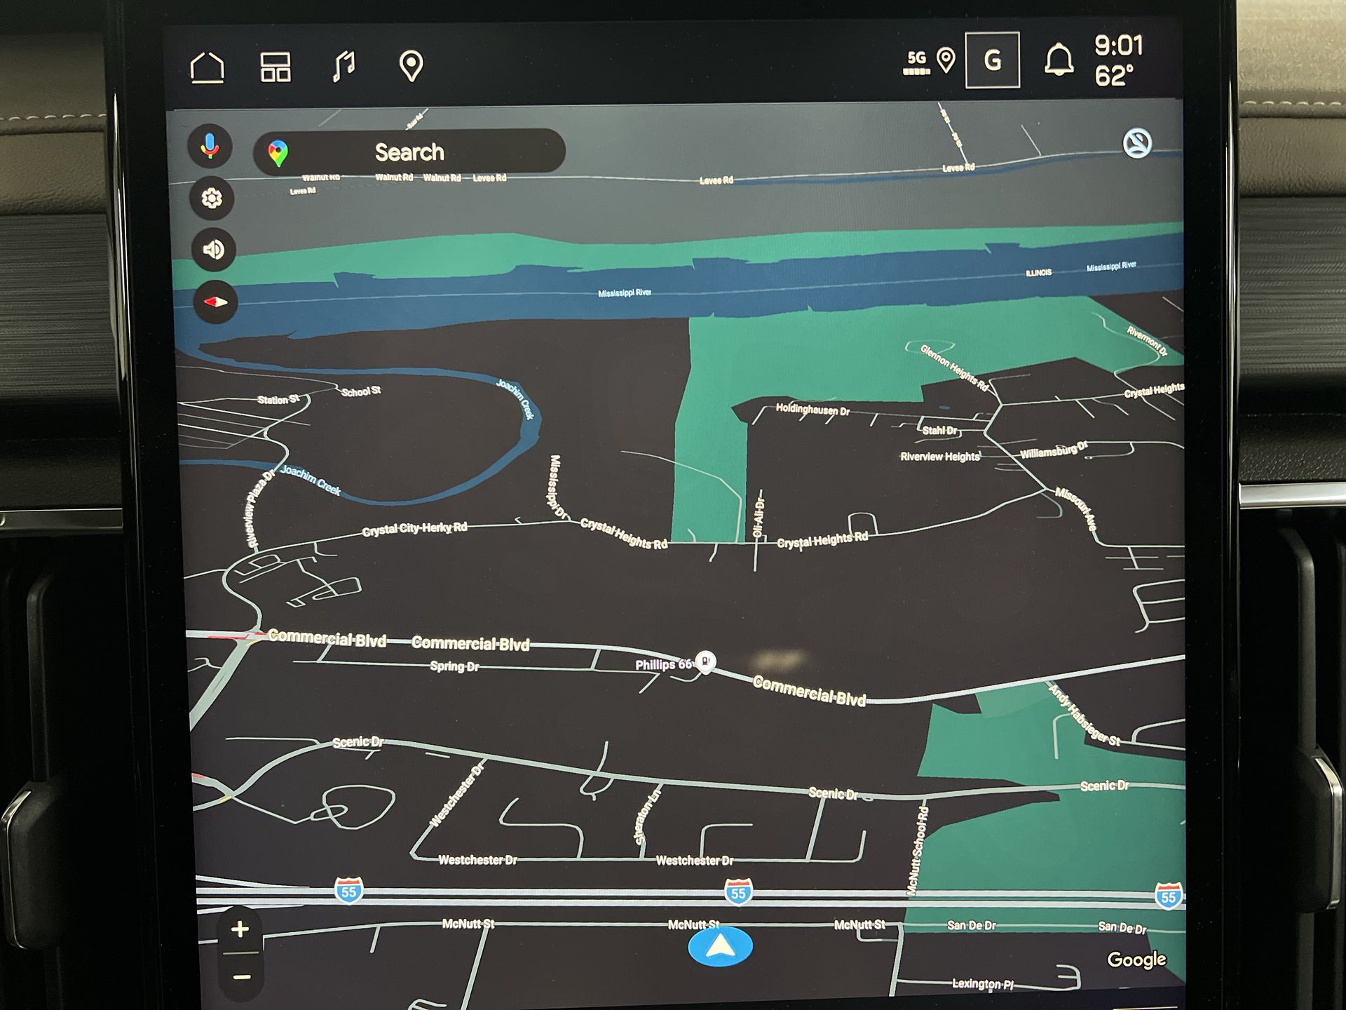Open map settings gear
The image size is (1346, 1010).
[212, 198]
